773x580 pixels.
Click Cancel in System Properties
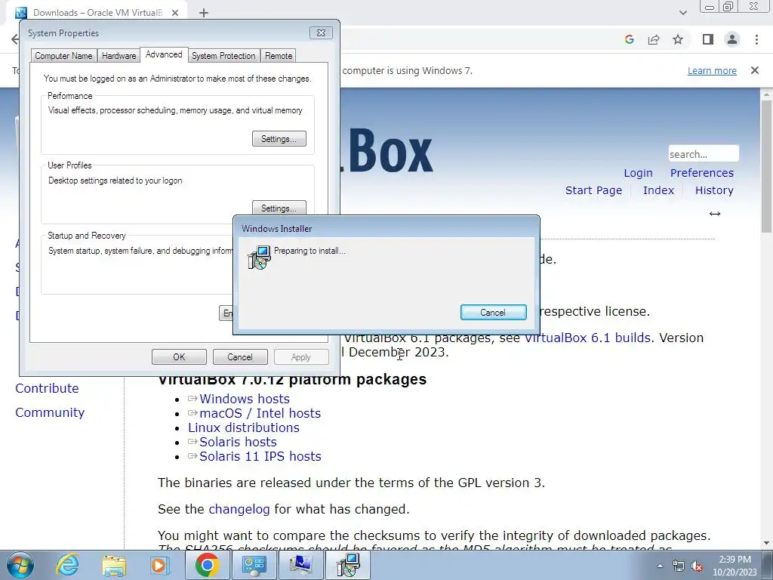click(240, 357)
